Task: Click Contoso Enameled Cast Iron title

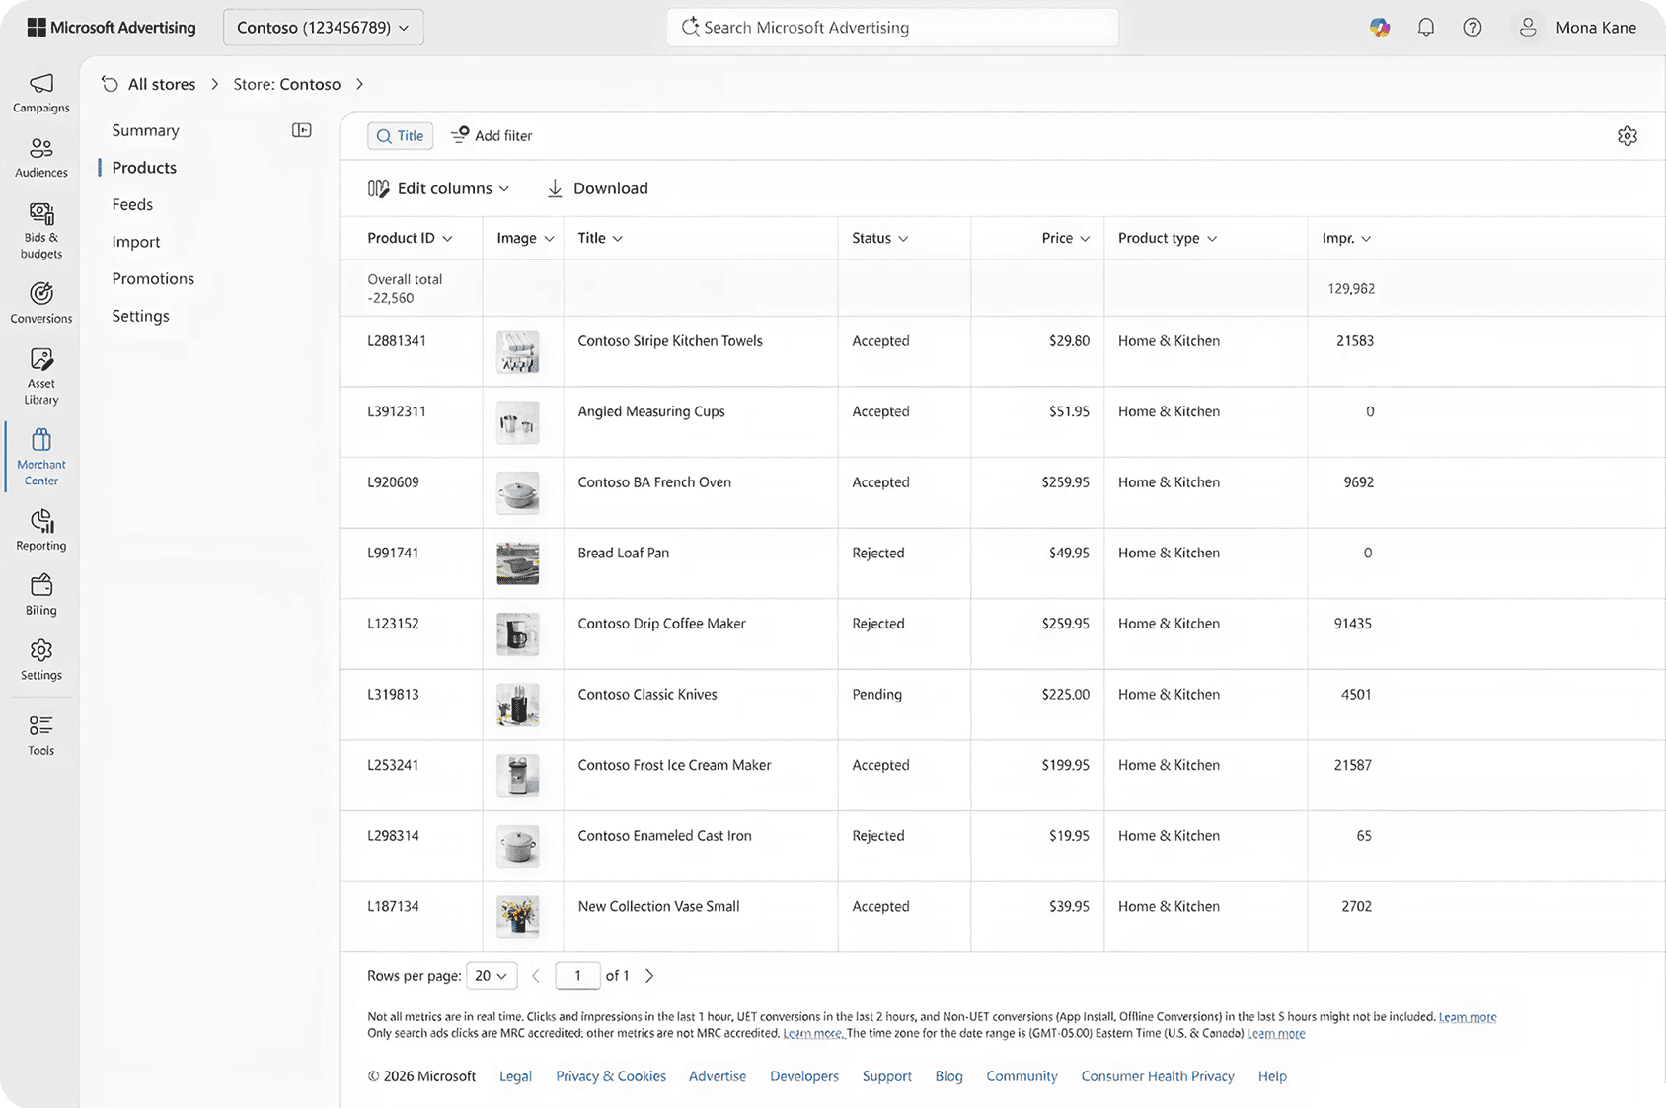Action: [x=664, y=836]
